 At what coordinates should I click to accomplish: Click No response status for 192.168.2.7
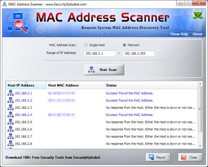click(151, 136)
